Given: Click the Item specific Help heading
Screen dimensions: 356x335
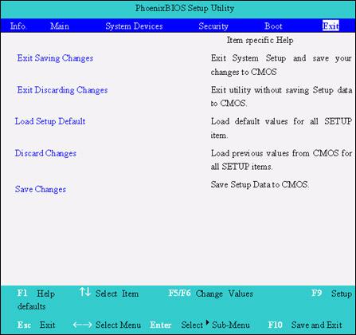Looking at the screenshot, I should pos(260,41).
